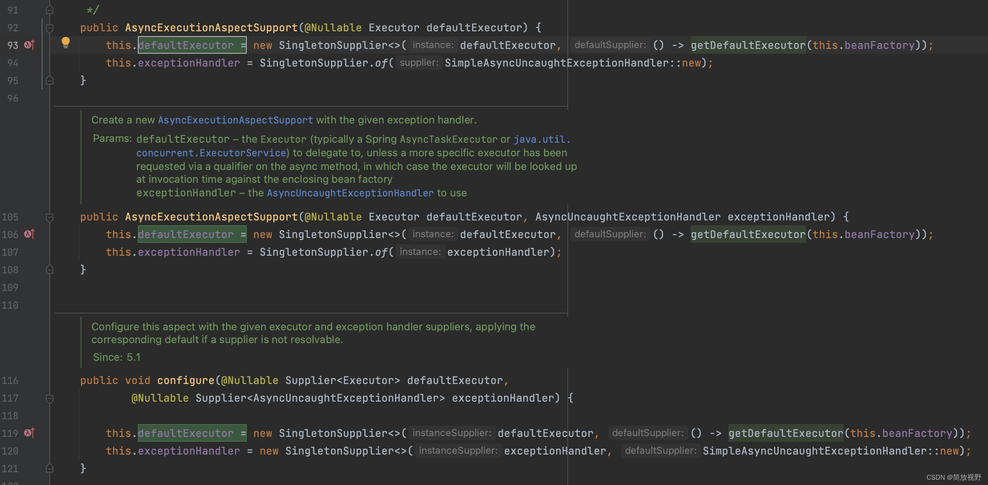Collapse the constructor starting on line 105
This screenshot has width=988, height=485.
[50, 217]
